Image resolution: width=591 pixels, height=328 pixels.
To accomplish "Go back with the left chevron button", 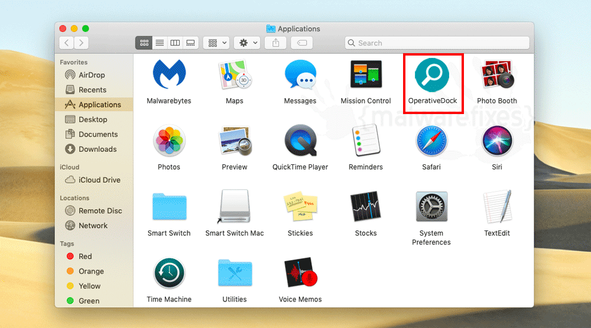I will (x=67, y=43).
